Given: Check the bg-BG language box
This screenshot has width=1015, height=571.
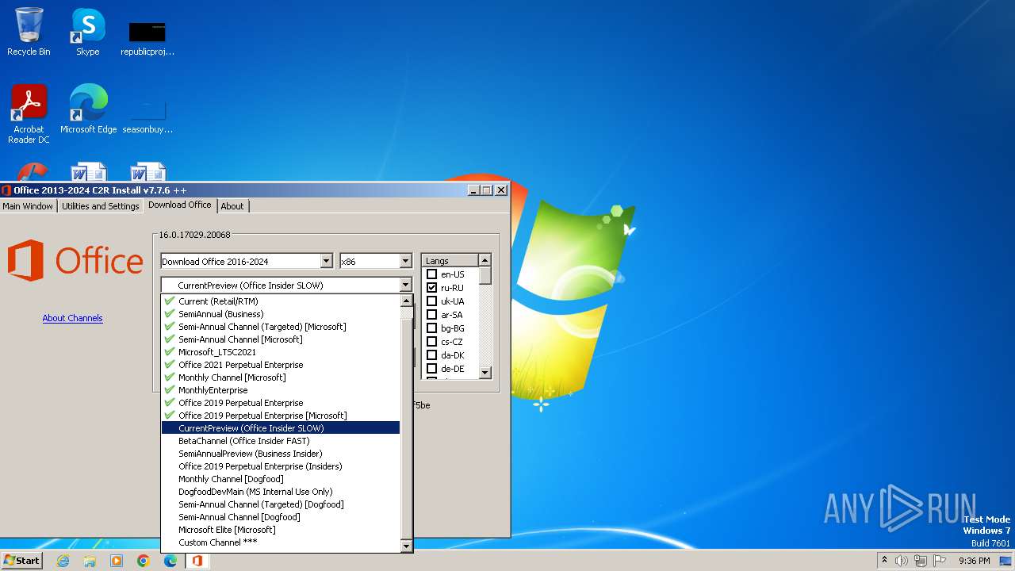Looking at the screenshot, I should pyautogui.click(x=432, y=328).
